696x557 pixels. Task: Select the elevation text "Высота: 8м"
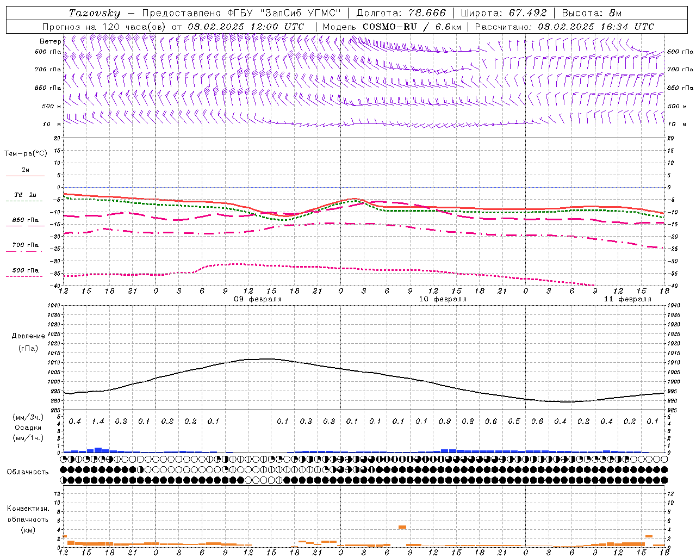[592, 13]
